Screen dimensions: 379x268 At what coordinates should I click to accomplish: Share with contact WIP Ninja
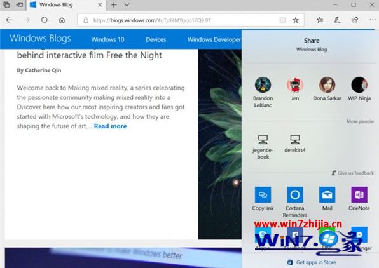(x=359, y=89)
